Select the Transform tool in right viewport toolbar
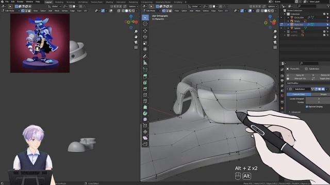The height and width of the screenshot is (185, 330). pyautogui.click(x=145, y=49)
